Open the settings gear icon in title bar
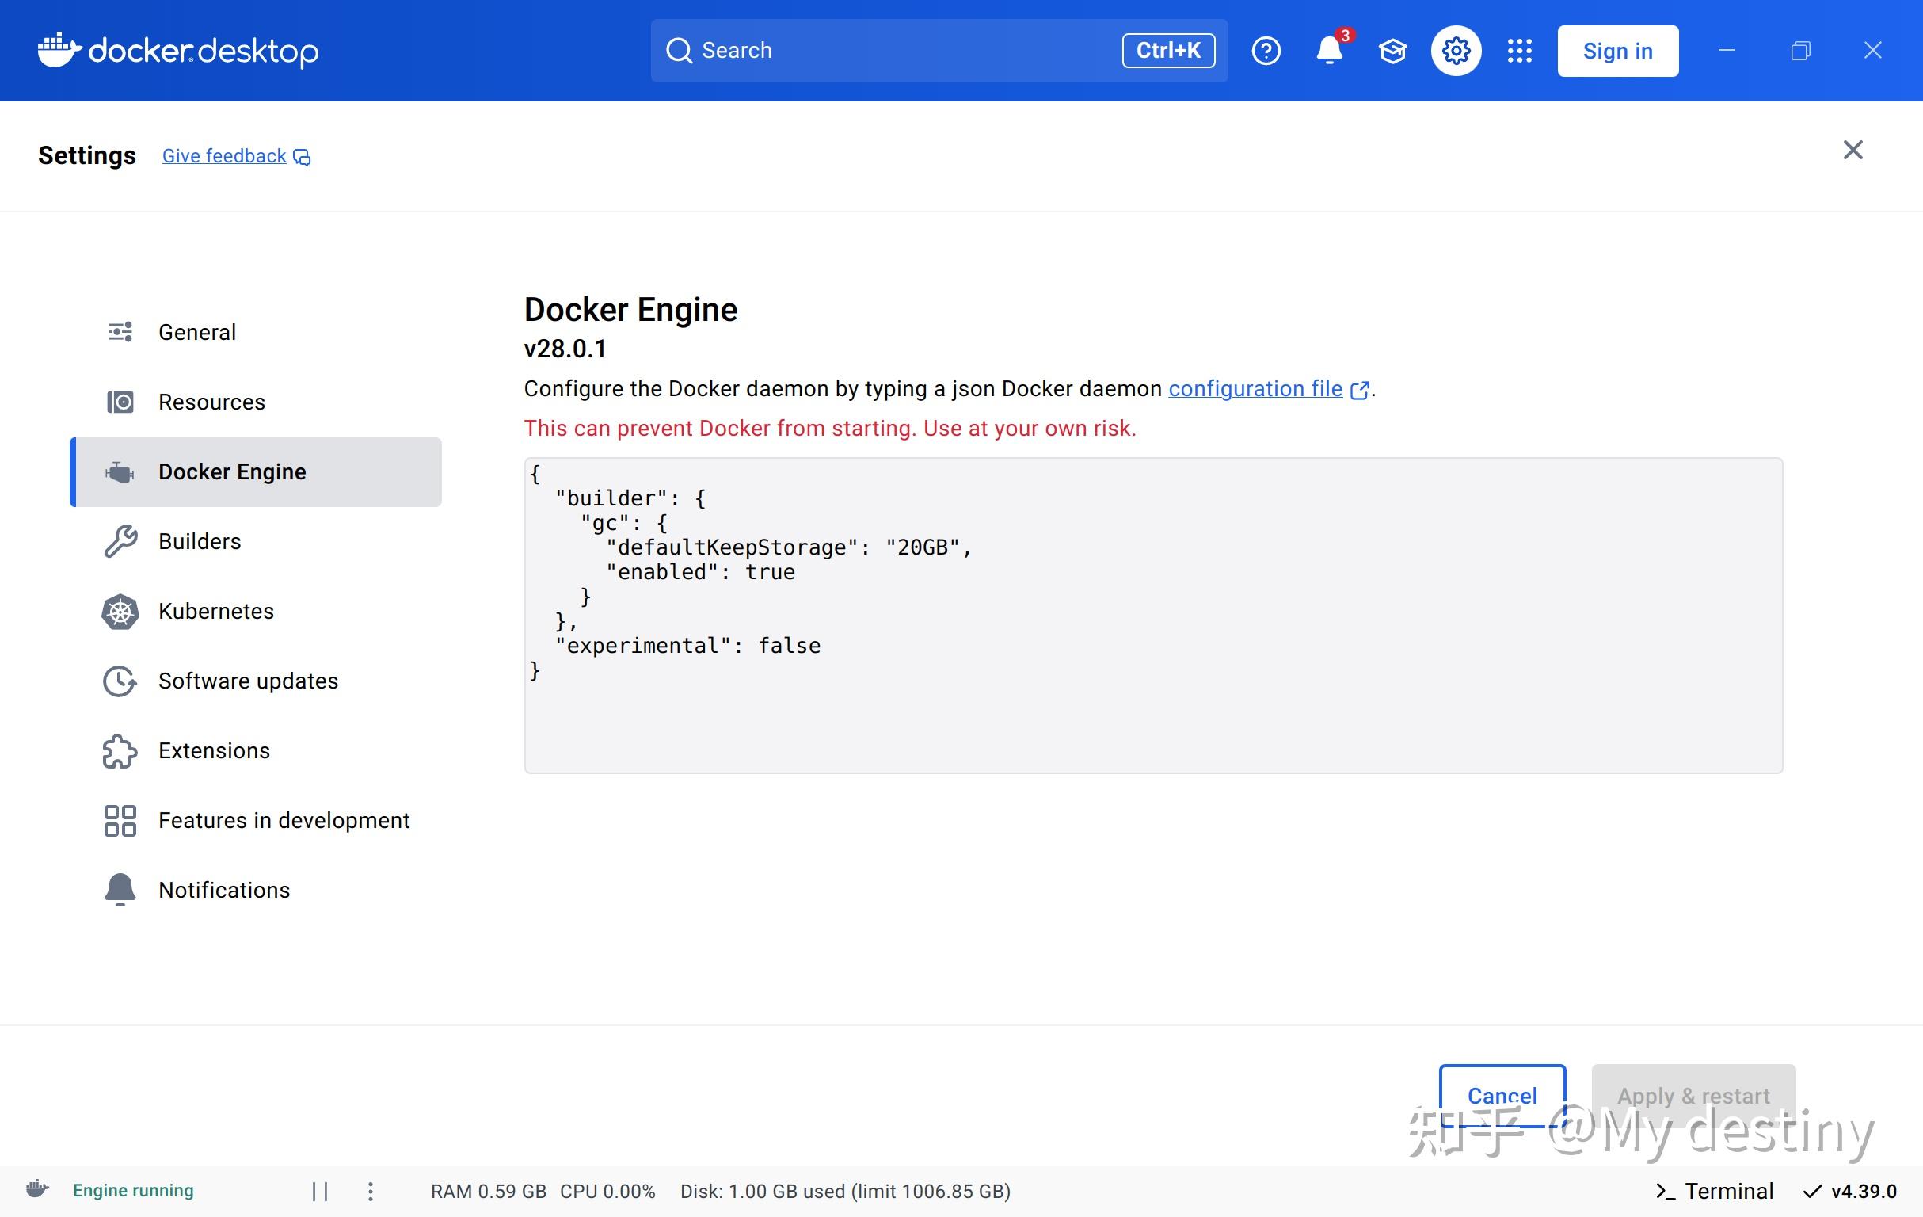This screenshot has width=1923, height=1217. tap(1455, 51)
